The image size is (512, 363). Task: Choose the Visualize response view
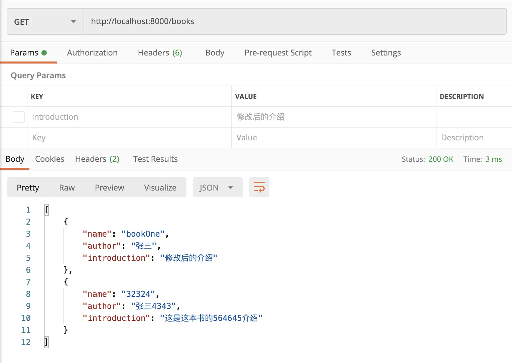coord(160,188)
